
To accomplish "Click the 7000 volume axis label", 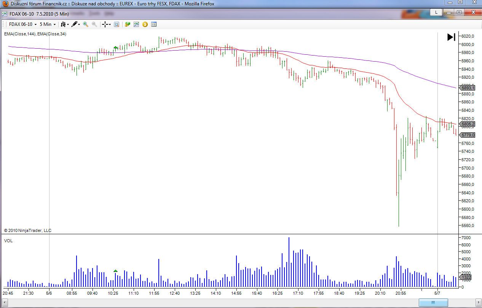I will [x=466, y=238].
